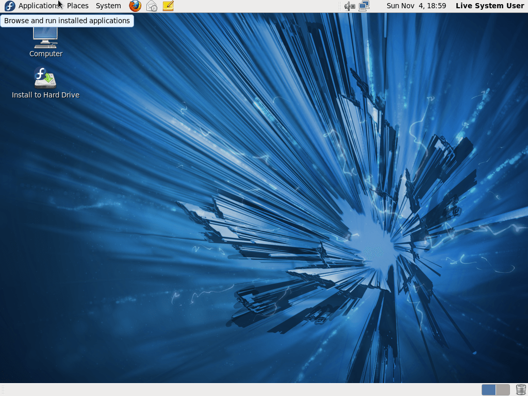Launch Firefox web browser from panel
Image resolution: width=528 pixels, height=396 pixels.
(135, 6)
